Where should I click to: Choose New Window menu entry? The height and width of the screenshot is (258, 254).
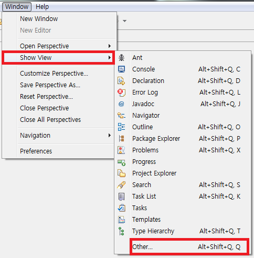click(39, 19)
